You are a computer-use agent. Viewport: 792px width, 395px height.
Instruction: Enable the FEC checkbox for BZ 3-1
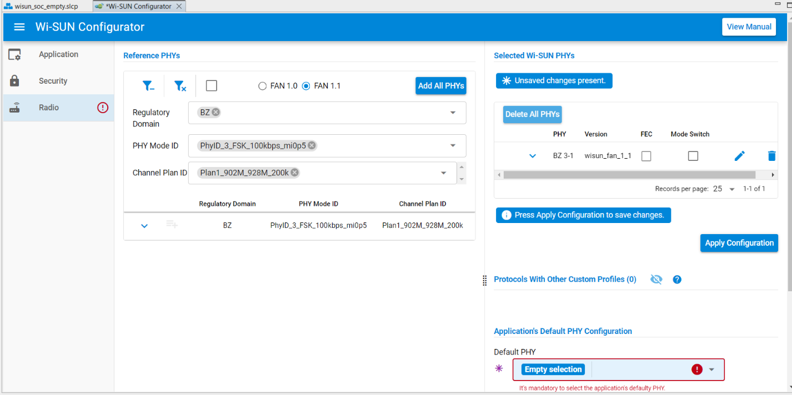point(646,156)
